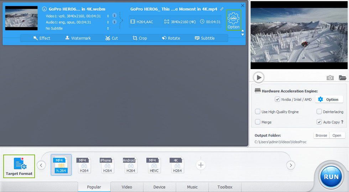349x192 pixels.
Task: Click the video info icon next to the filename
Action: 44,9
